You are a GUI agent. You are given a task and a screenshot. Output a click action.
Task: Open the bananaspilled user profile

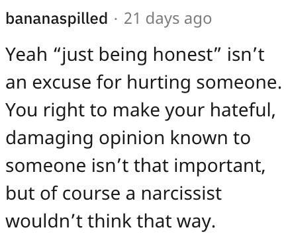56,19
